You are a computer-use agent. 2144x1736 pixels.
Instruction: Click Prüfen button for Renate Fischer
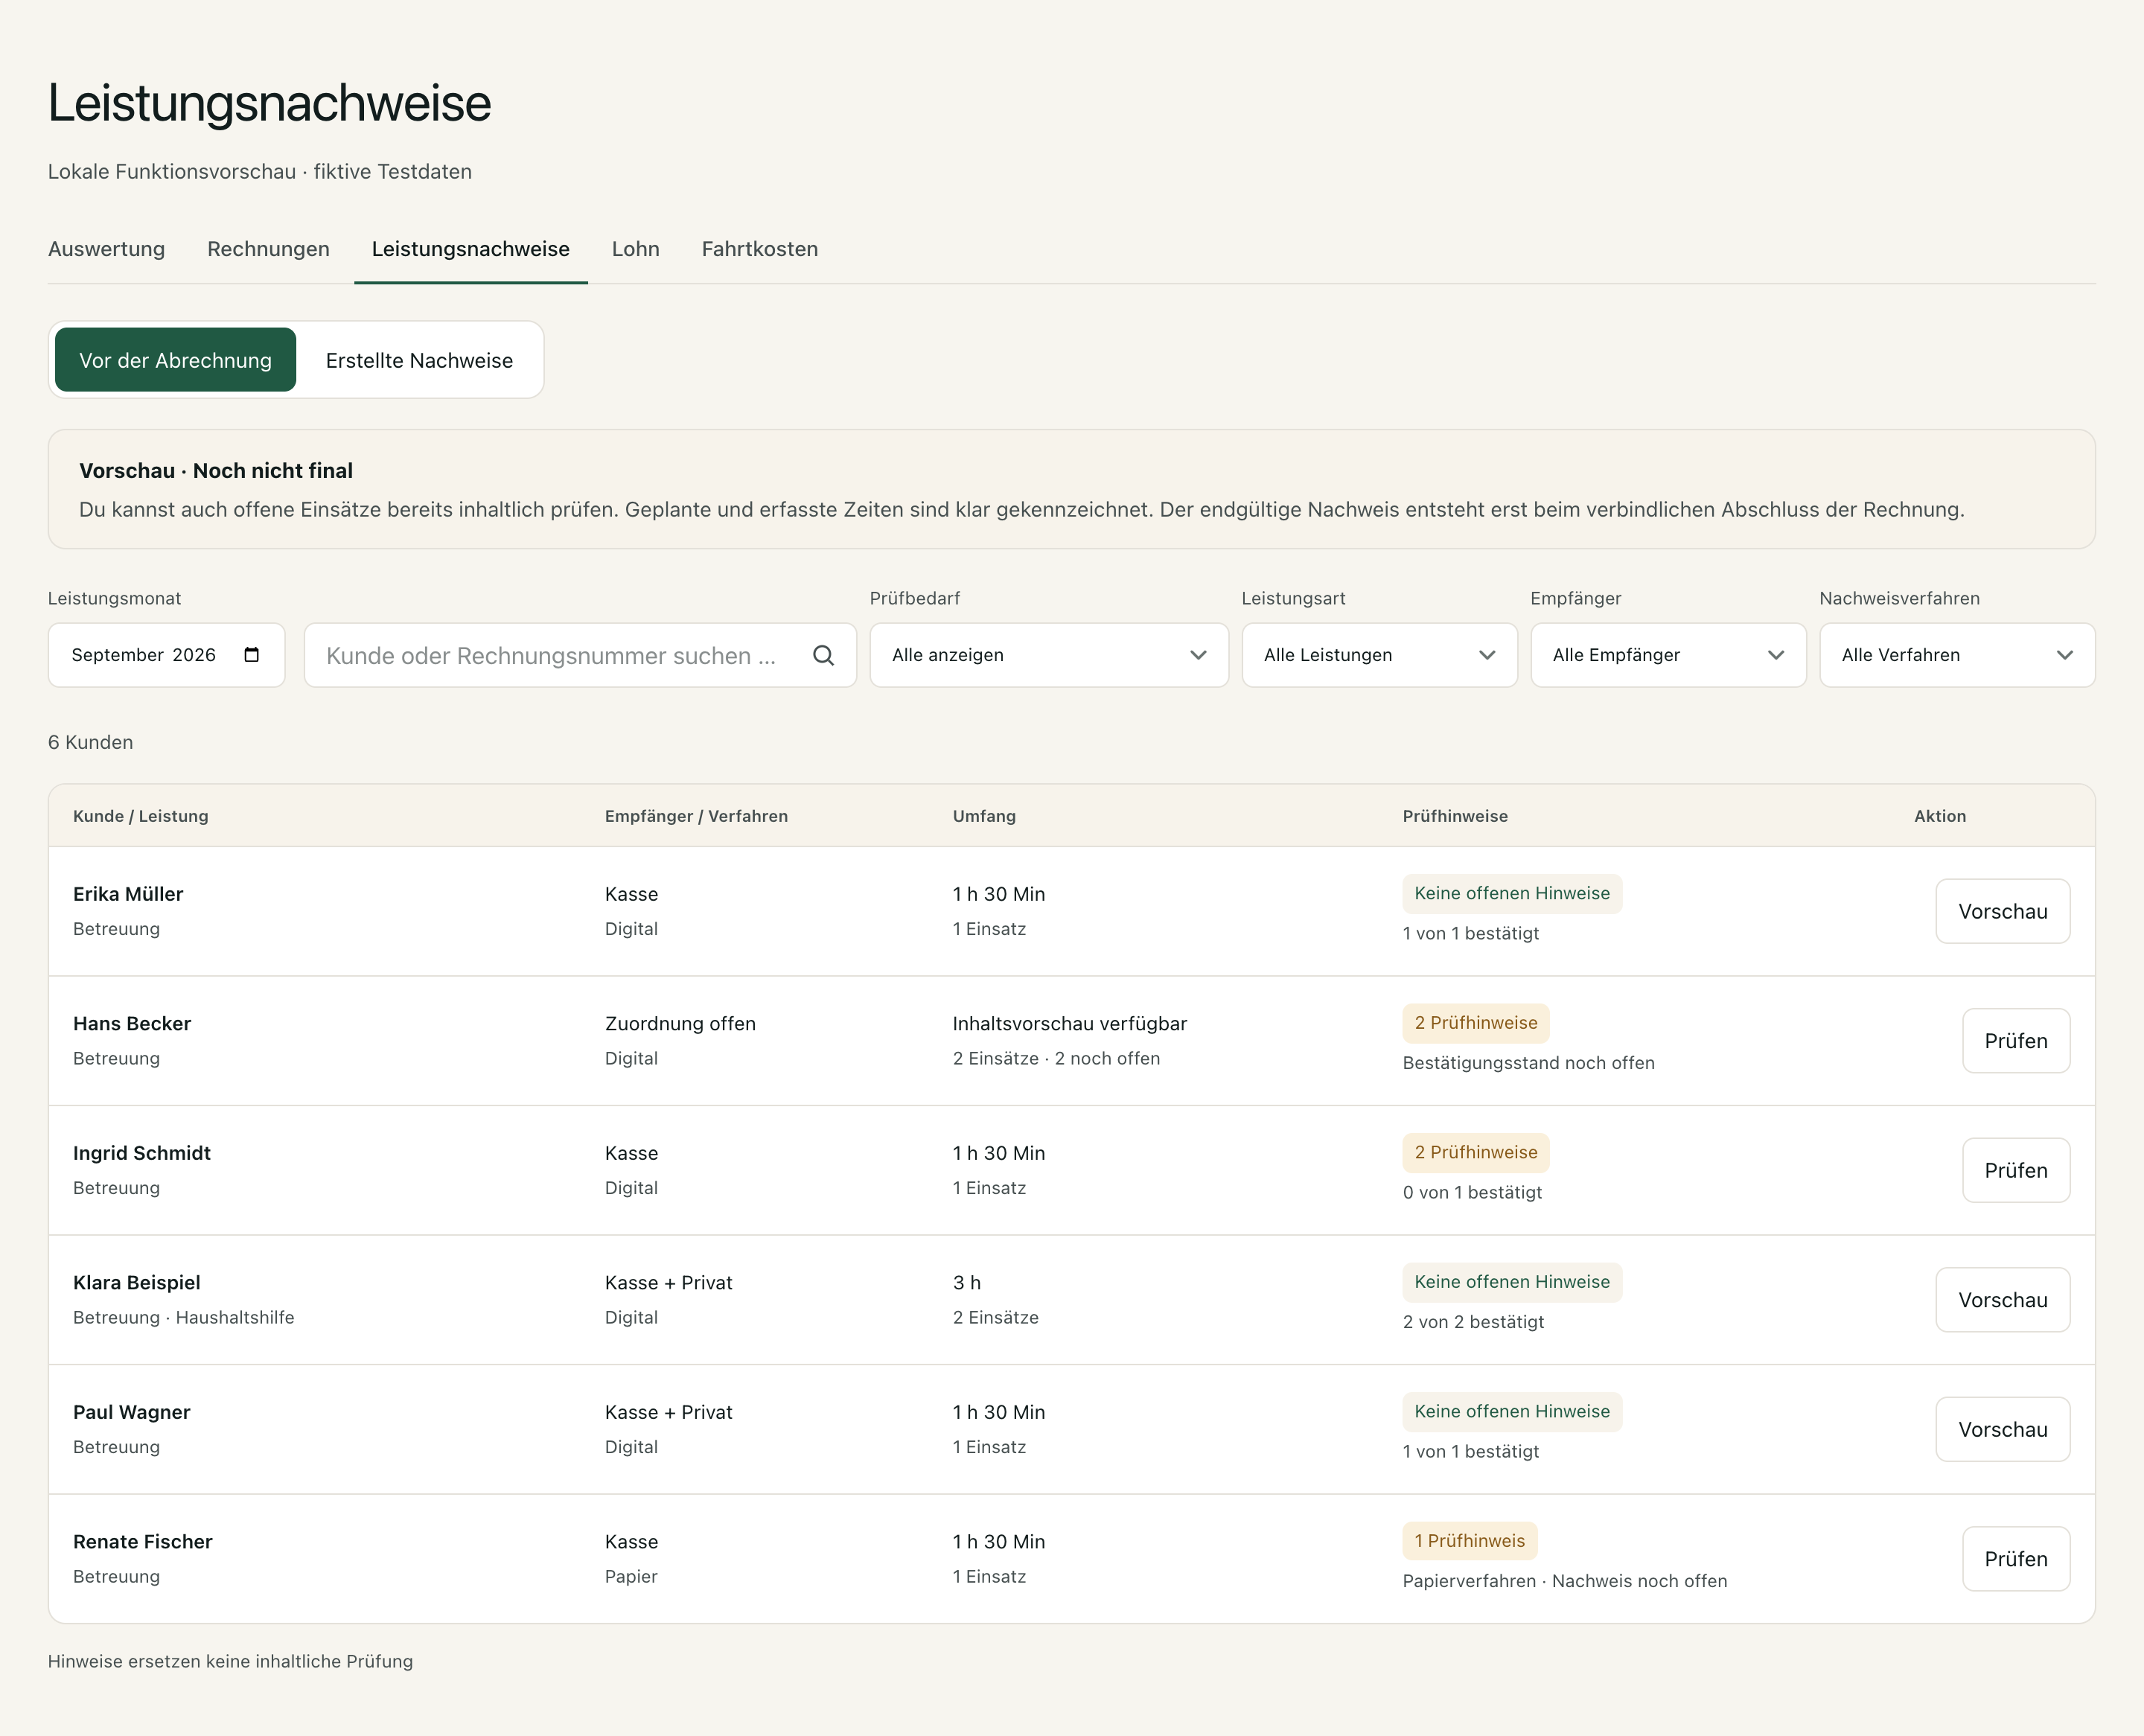2015,1559
